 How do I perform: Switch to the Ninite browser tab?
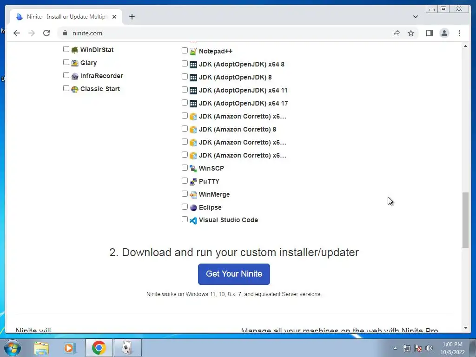pos(66,17)
